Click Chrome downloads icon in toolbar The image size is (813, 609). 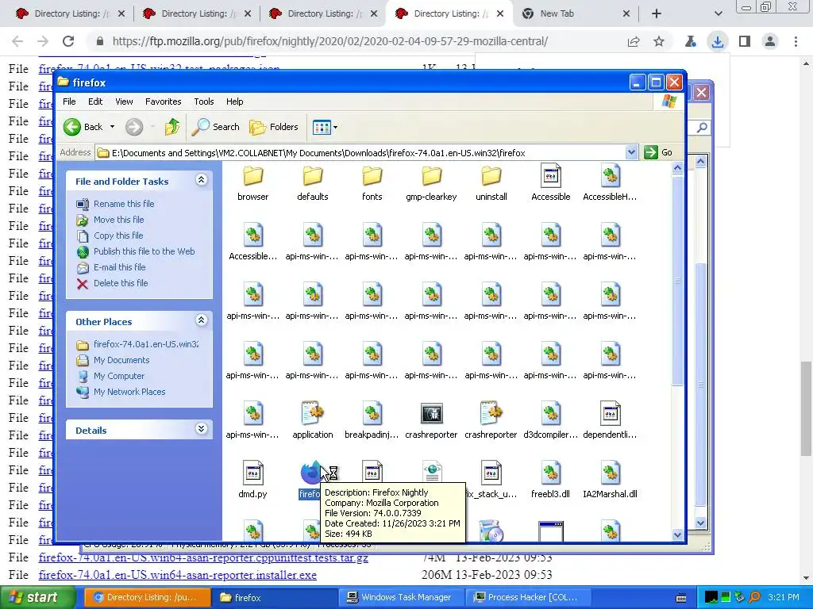point(718,41)
